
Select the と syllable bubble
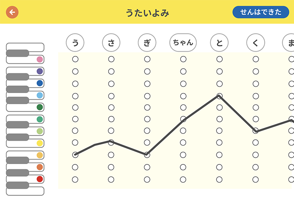pos(219,43)
